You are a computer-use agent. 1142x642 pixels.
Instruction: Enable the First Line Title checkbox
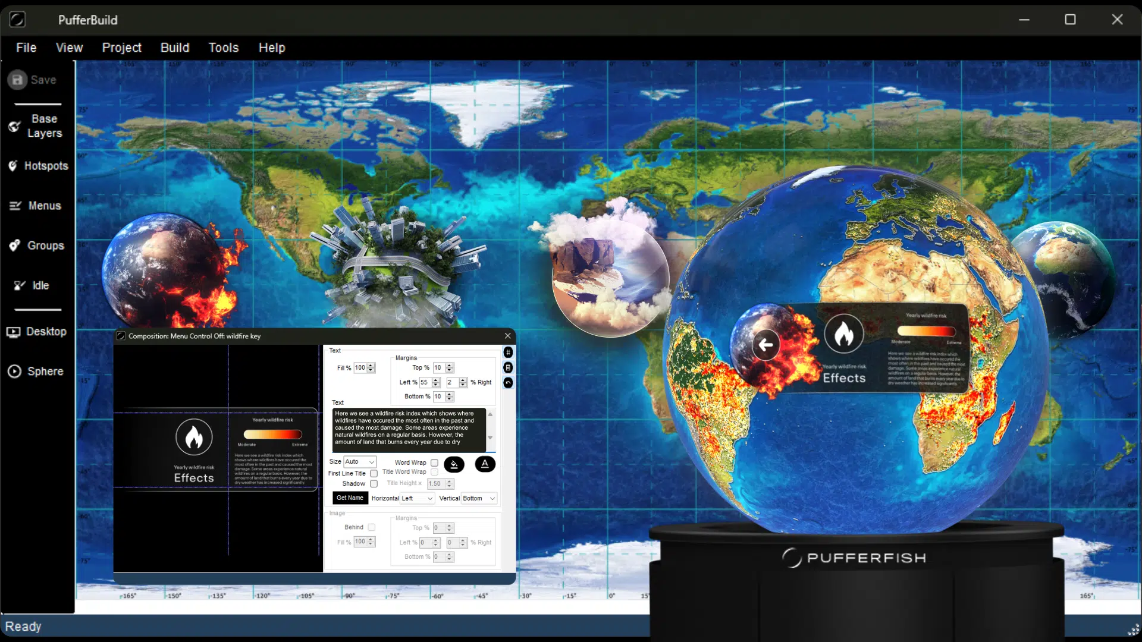tap(374, 474)
